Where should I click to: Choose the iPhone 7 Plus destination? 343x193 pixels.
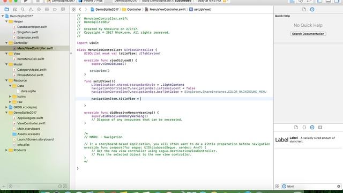tap(91, 1)
